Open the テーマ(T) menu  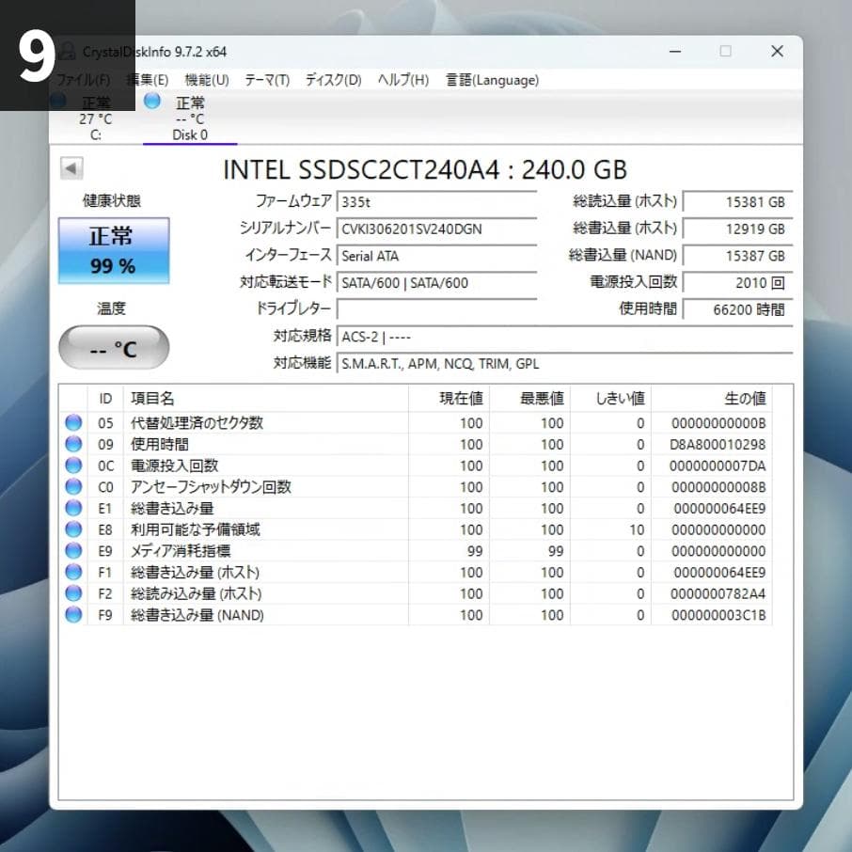(x=266, y=80)
